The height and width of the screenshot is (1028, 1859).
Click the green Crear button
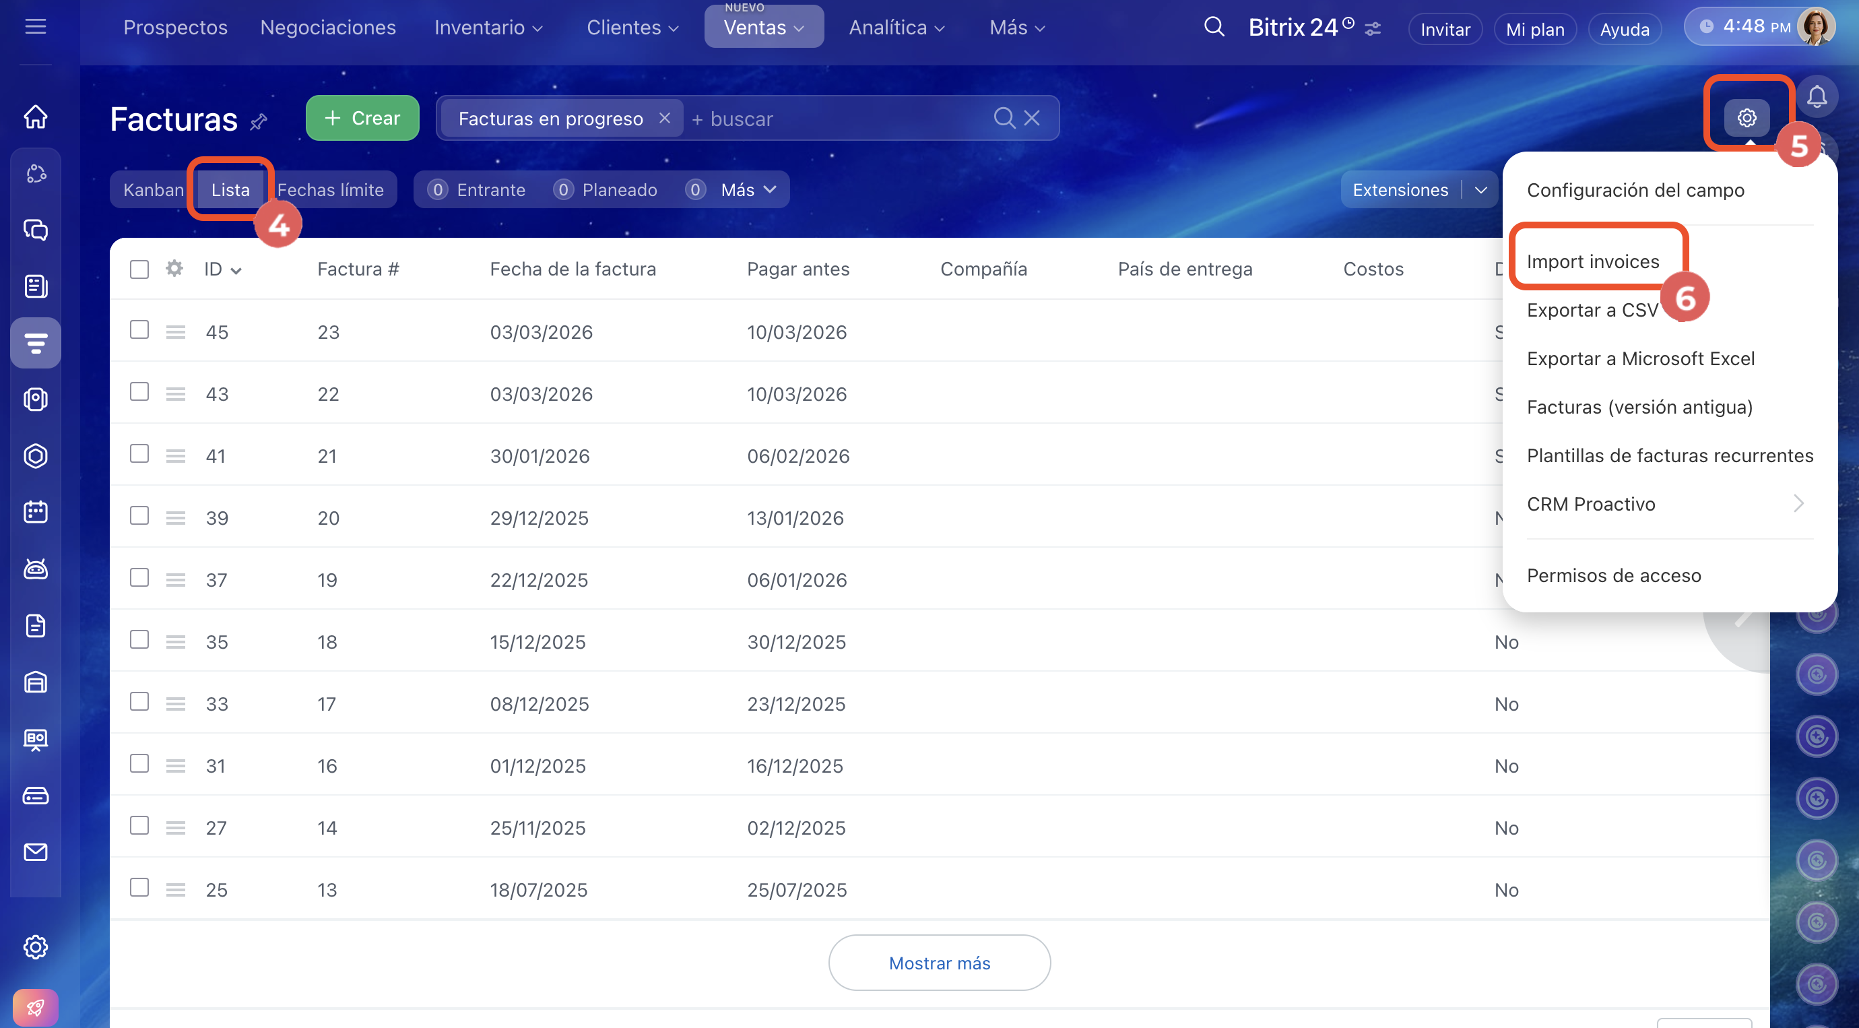(362, 118)
